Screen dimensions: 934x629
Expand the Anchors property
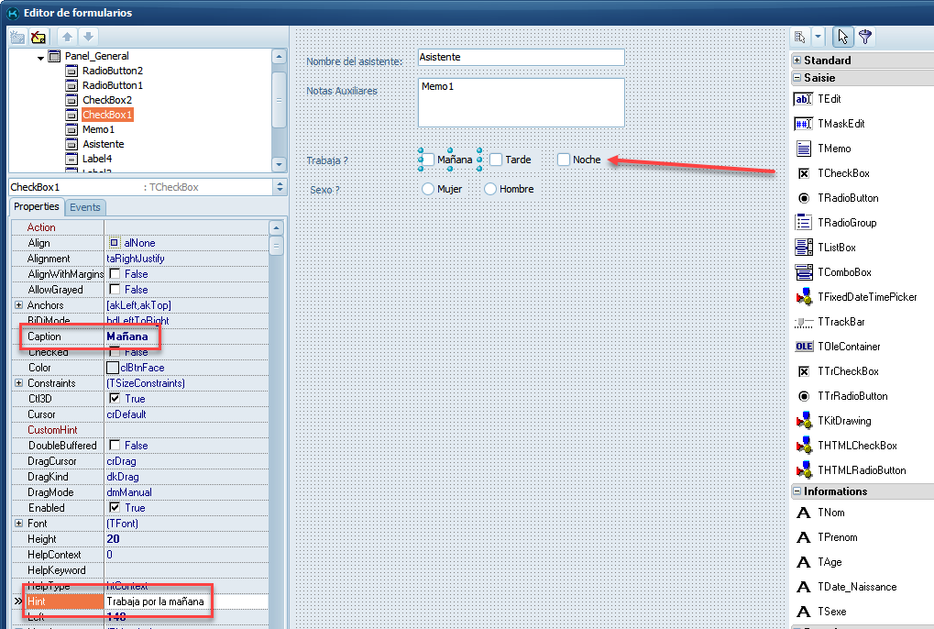coord(18,305)
